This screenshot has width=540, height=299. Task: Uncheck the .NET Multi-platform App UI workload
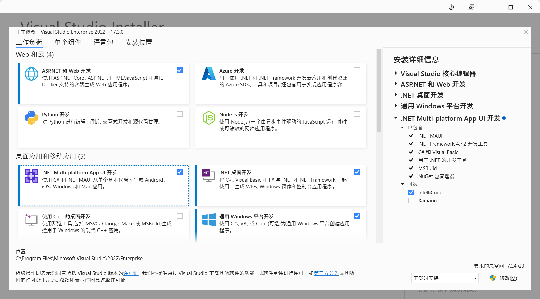point(180,172)
